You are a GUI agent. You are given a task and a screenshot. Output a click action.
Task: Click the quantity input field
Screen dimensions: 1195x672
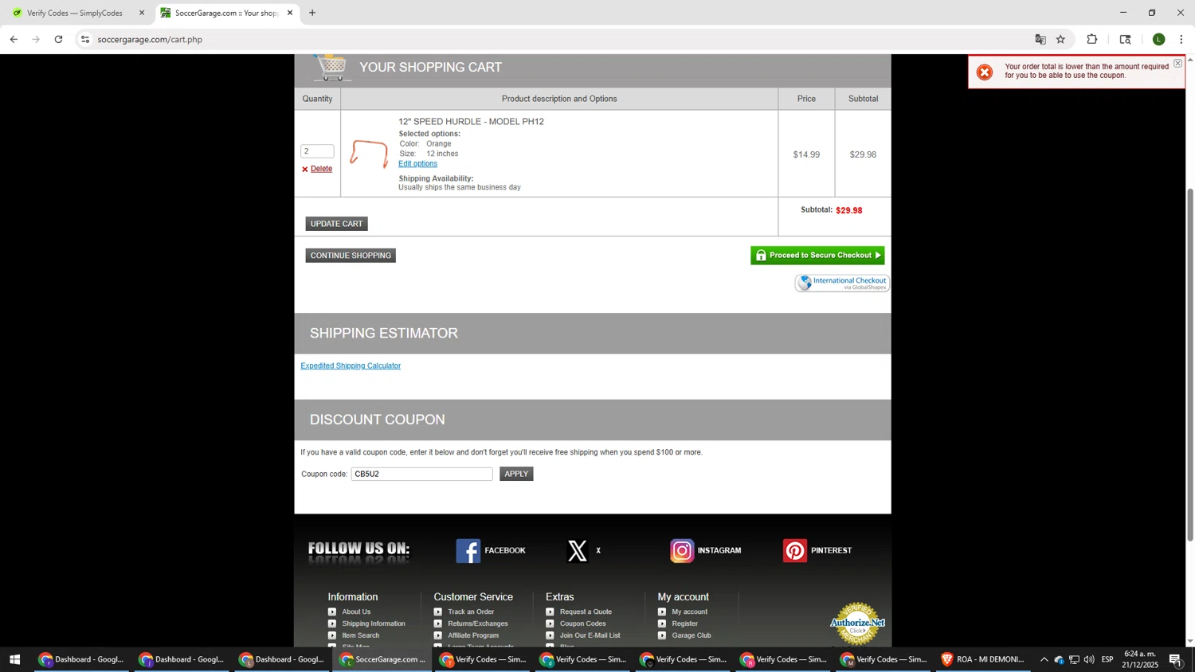pos(317,151)
